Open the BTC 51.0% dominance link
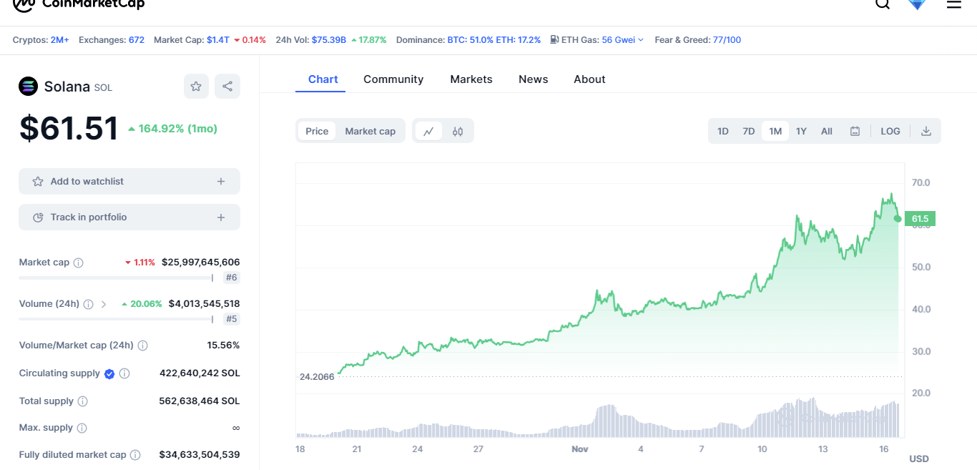 coord(471,40)
